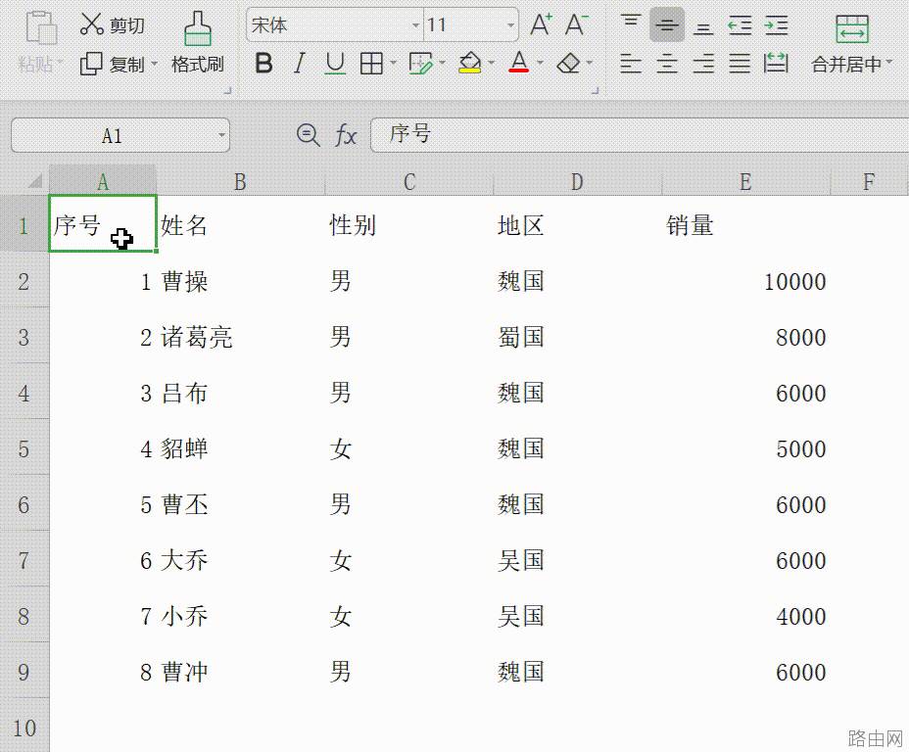Click the Paste (粘贴) clipboard icon
The height and width of the screenshot is (752, 909).
[42, 27]
